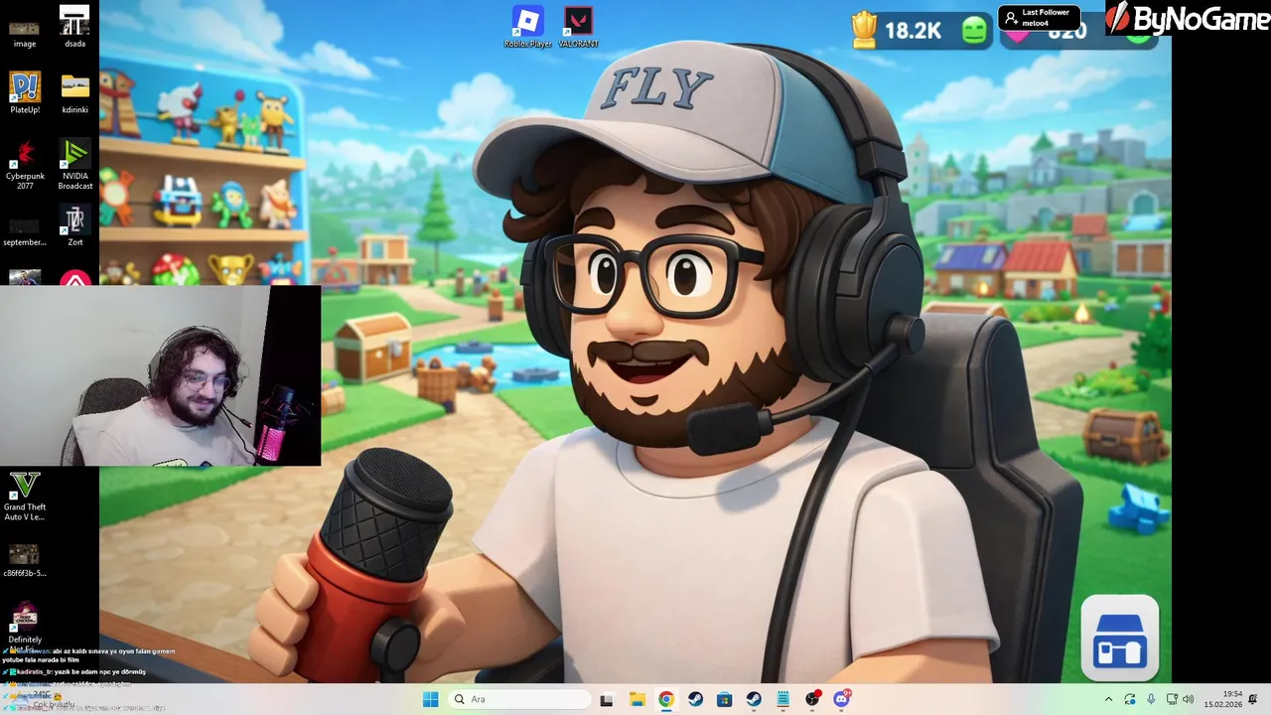Select the c86f6f3b-5 image file
This screenshot has width=1271, height=715.
(25, 560)
